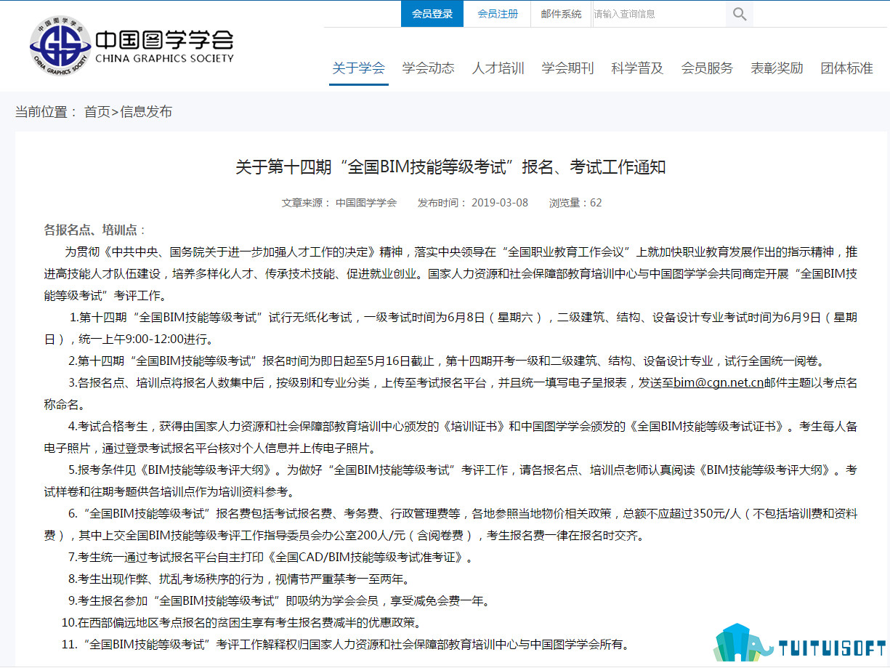This screenshot has height=668, width=890.
Task: Open the 学会期刊 menu item
Action: pos(567,68)
